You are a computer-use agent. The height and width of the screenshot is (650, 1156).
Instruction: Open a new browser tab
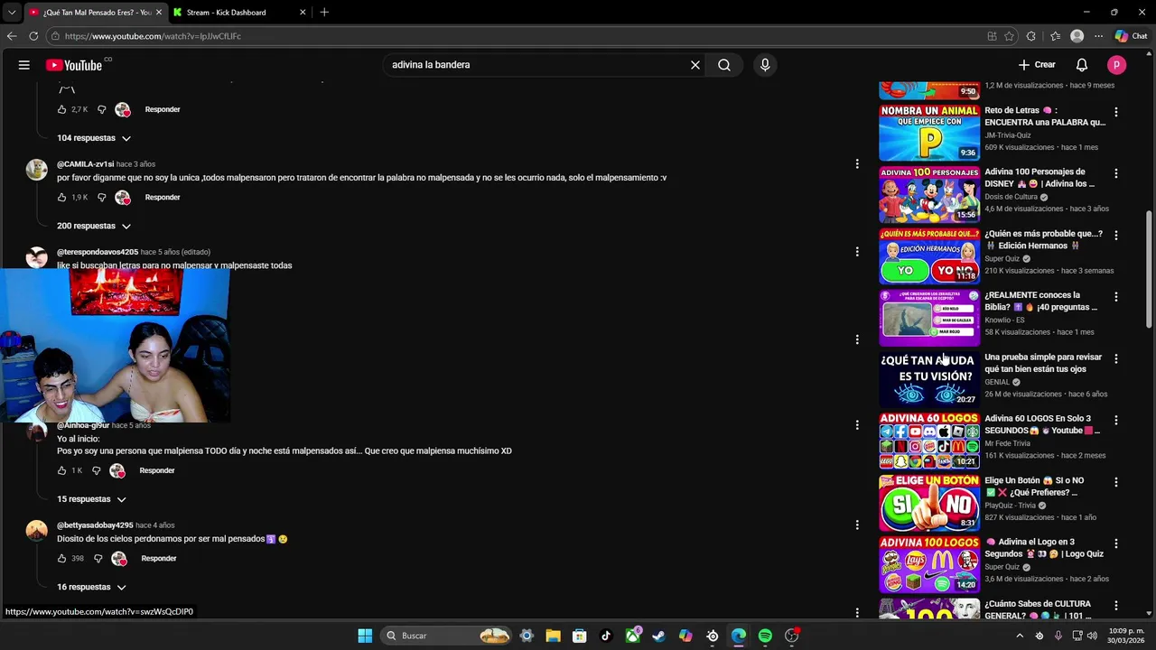324,13
